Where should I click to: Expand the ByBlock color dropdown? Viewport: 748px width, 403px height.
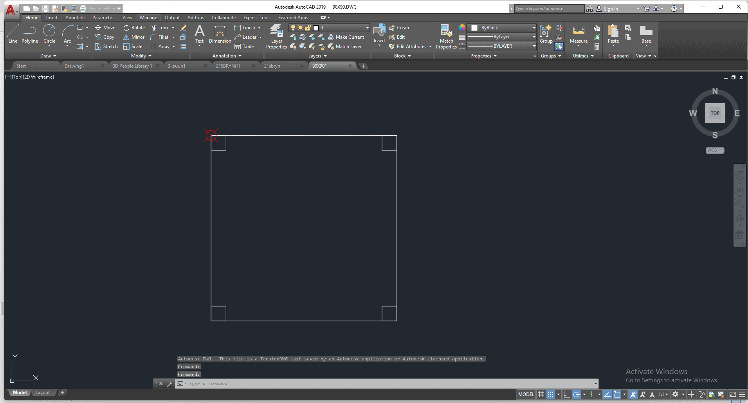(x=534, y=28)
